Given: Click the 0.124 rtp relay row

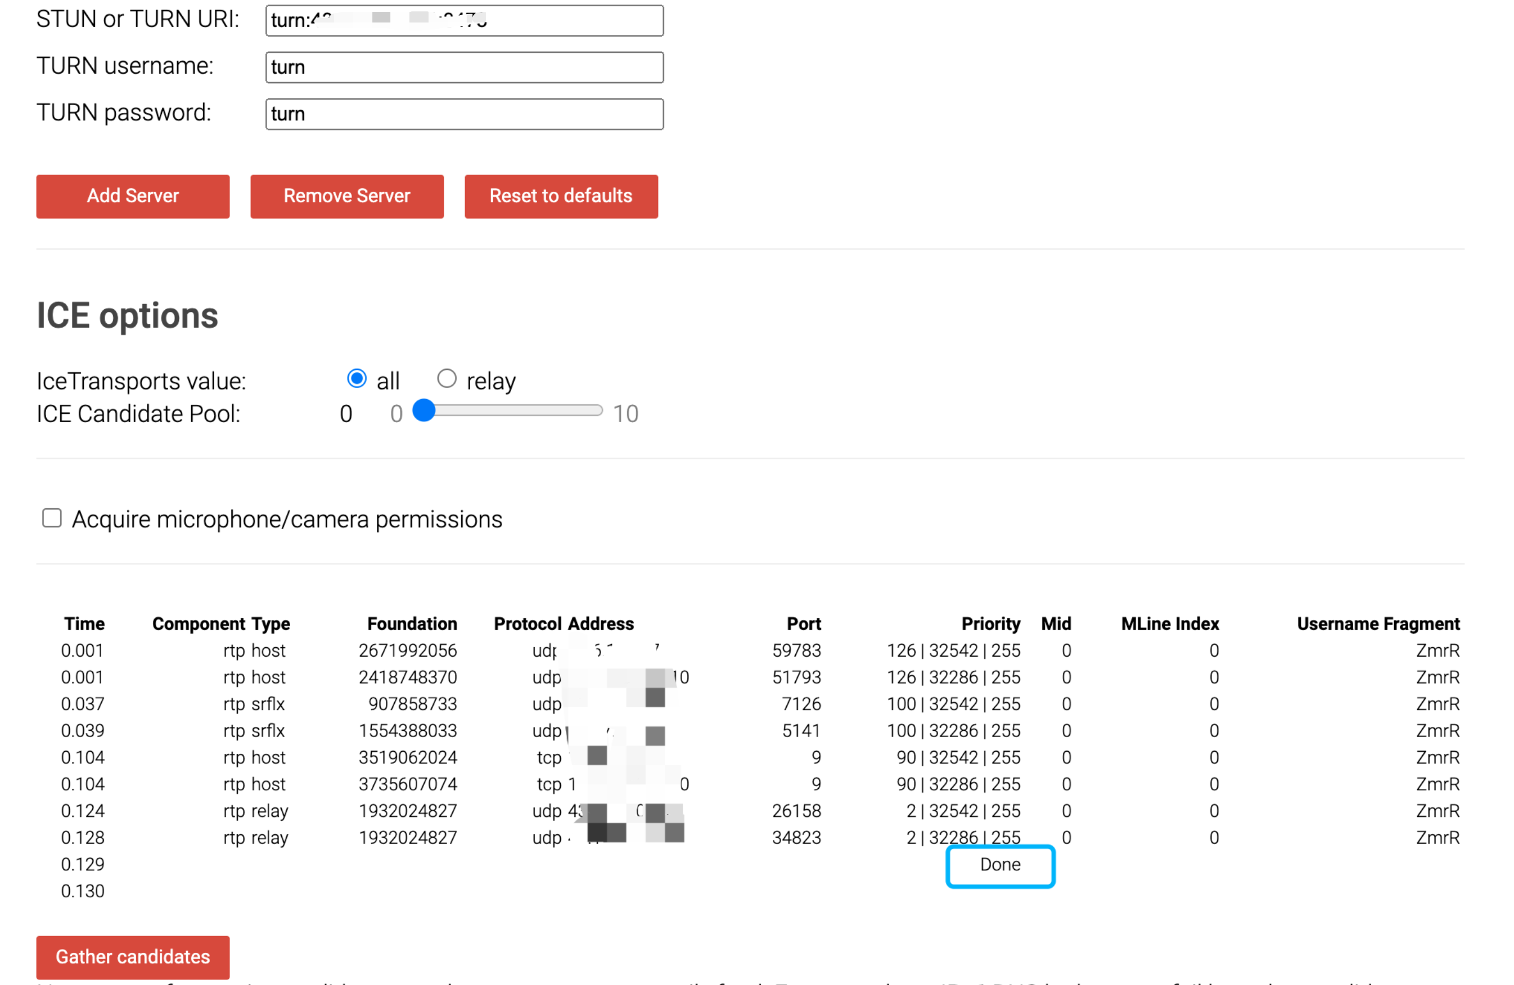Looking at the screenshot, I should [255, 811].
